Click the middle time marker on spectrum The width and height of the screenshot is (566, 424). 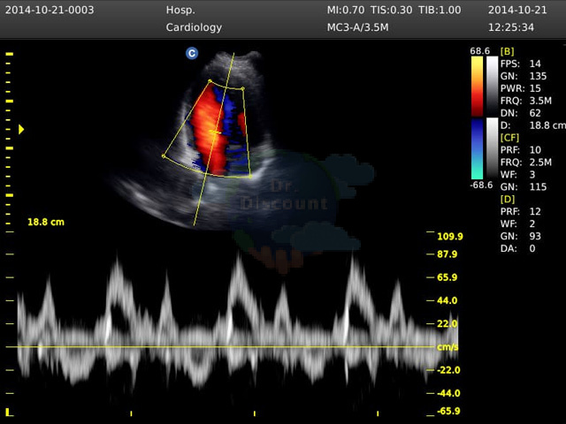coord(255,413)
